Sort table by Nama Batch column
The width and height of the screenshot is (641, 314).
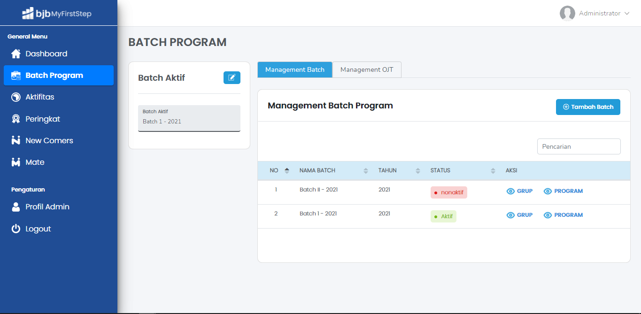click(366, 171)
